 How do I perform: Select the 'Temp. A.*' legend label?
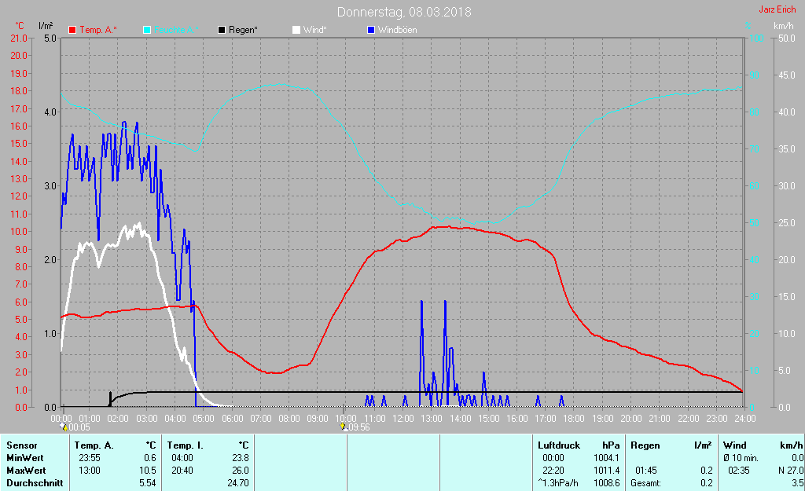98,30
